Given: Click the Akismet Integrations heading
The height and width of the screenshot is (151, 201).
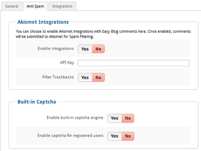Looking at the screenshot, I should 43,22.
